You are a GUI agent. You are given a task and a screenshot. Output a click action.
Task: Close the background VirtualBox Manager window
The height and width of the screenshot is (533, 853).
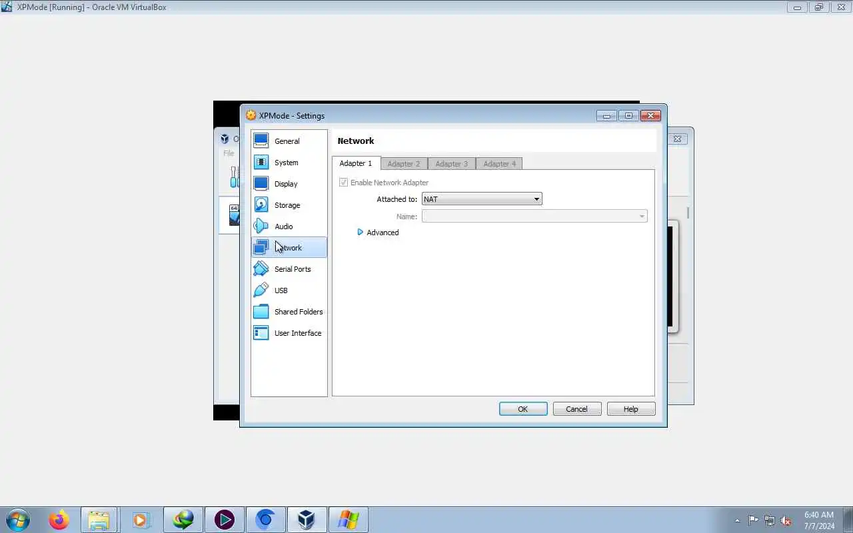click(677, 139)
